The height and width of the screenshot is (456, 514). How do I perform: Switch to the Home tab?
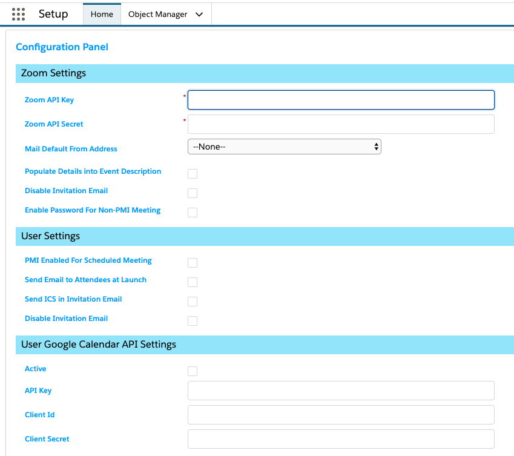[102, 14]
